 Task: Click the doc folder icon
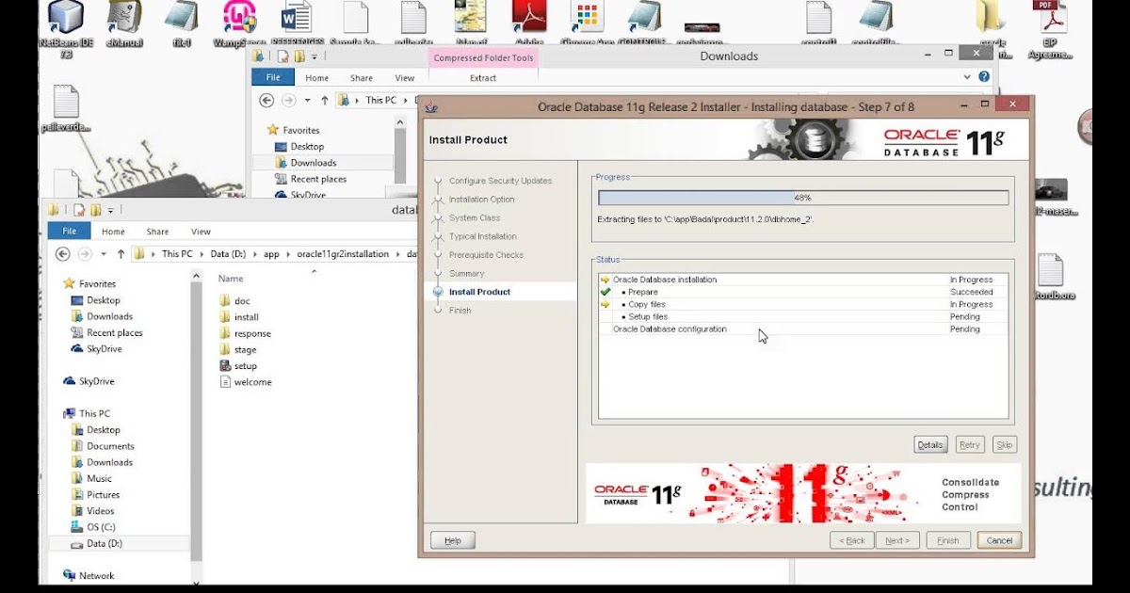click(225, 300)
